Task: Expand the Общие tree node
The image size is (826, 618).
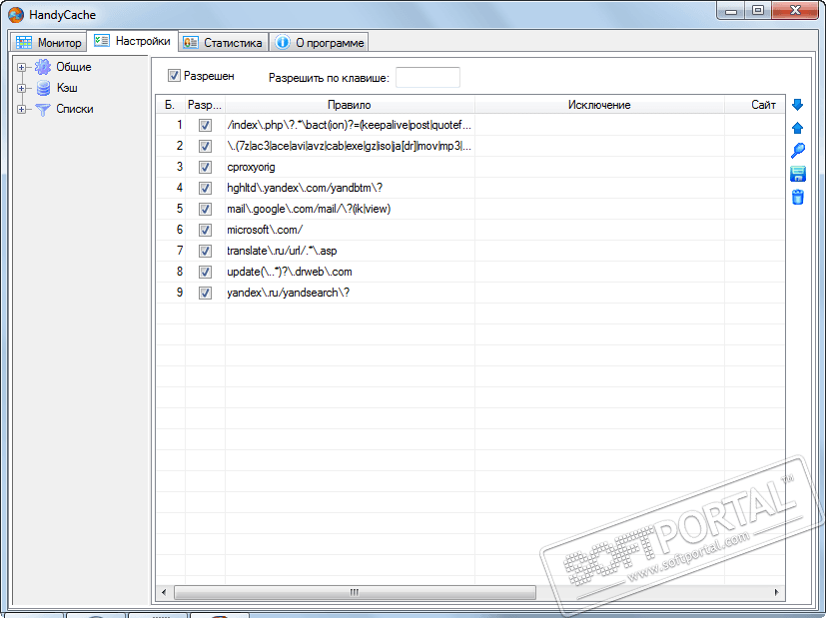Action: [21, 67]
